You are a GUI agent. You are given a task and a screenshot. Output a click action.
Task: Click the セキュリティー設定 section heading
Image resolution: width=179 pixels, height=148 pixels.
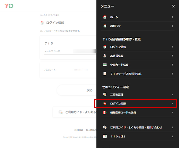pyautogui.click(x=115, y=87)
